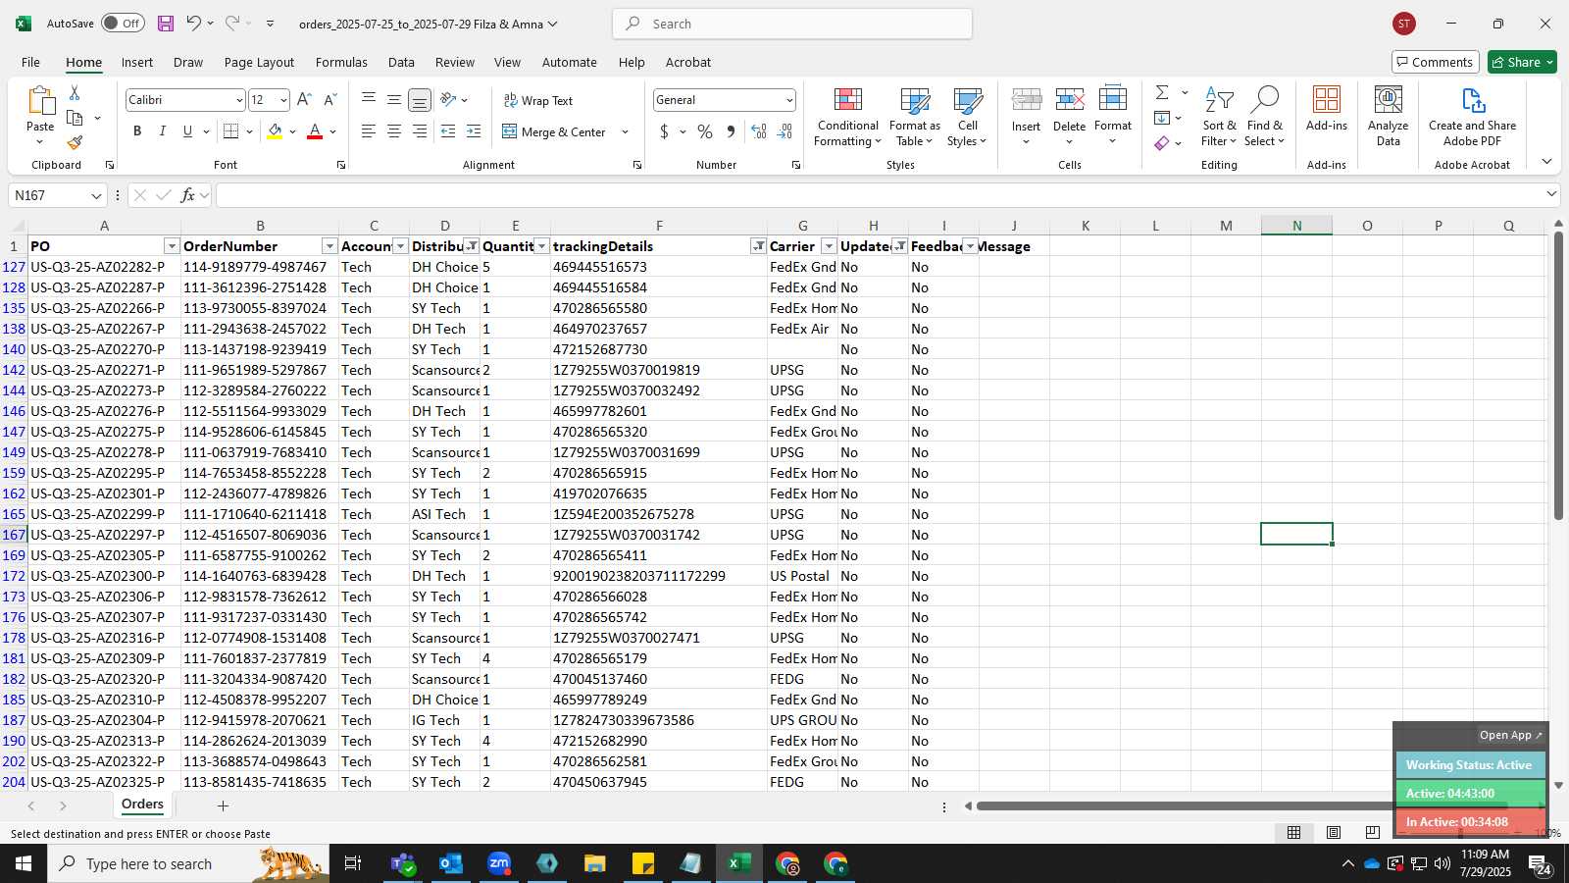Click the AutoSum sigma icon
This screenshot has width=1569, height=883.
(1162, 92)
